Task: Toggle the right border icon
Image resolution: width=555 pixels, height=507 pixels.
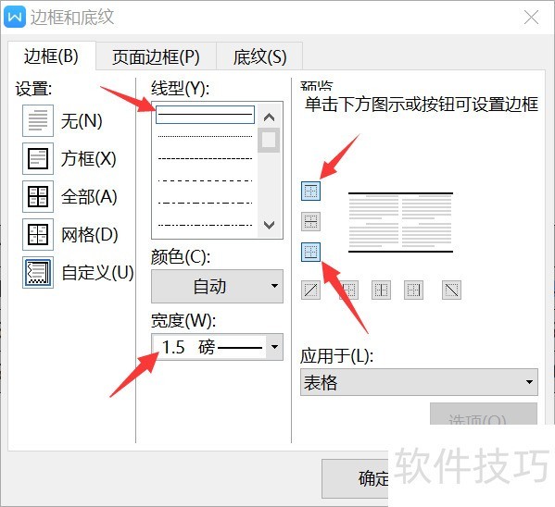Action: pos(413,290)
